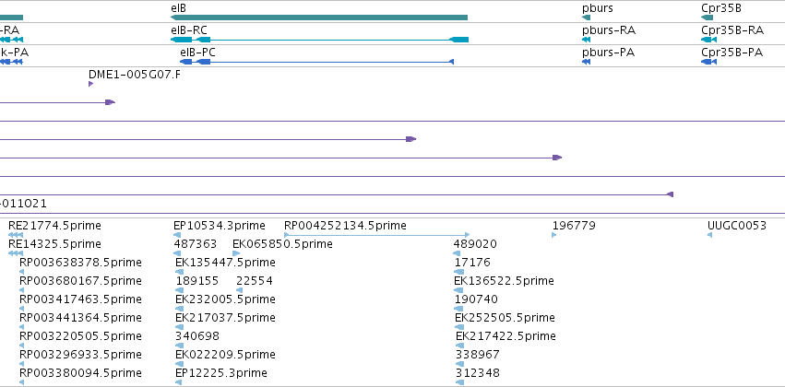Image resolution: width=785 pixels, height=387 pixels.
Task: Click the 489020 feature label
Action: pyautogui.click(x=475, y=244)
